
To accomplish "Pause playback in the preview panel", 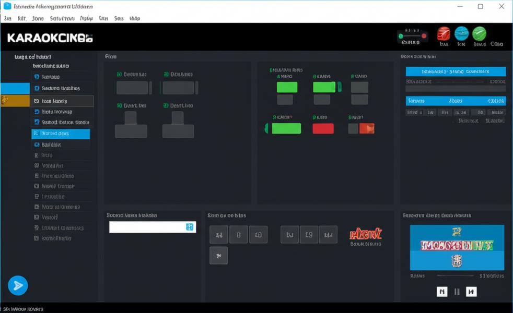I will coord(457,292).
